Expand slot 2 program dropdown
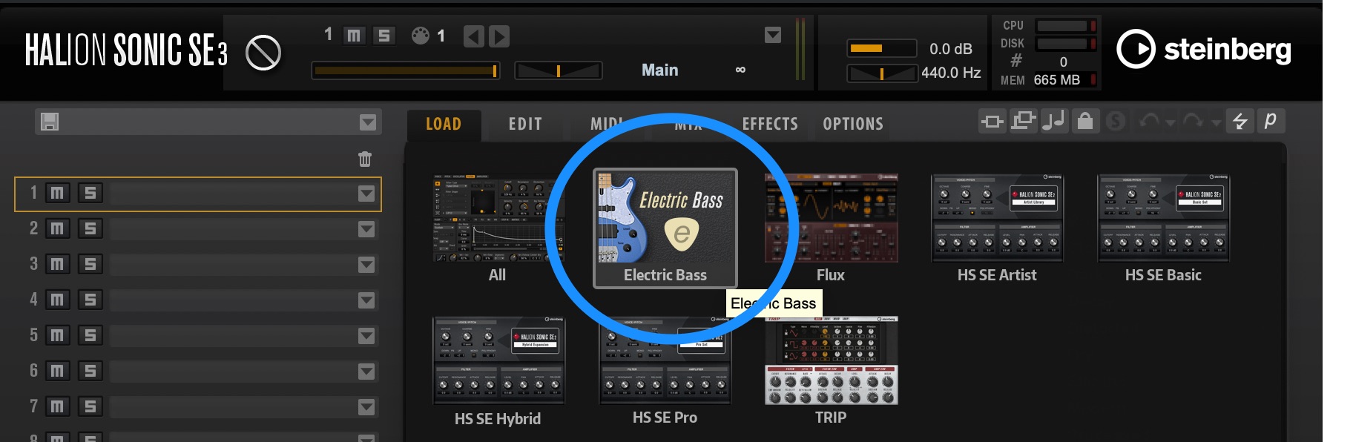Image resolution: width=1353 pixels, height=442 pixels. point(366,229)
